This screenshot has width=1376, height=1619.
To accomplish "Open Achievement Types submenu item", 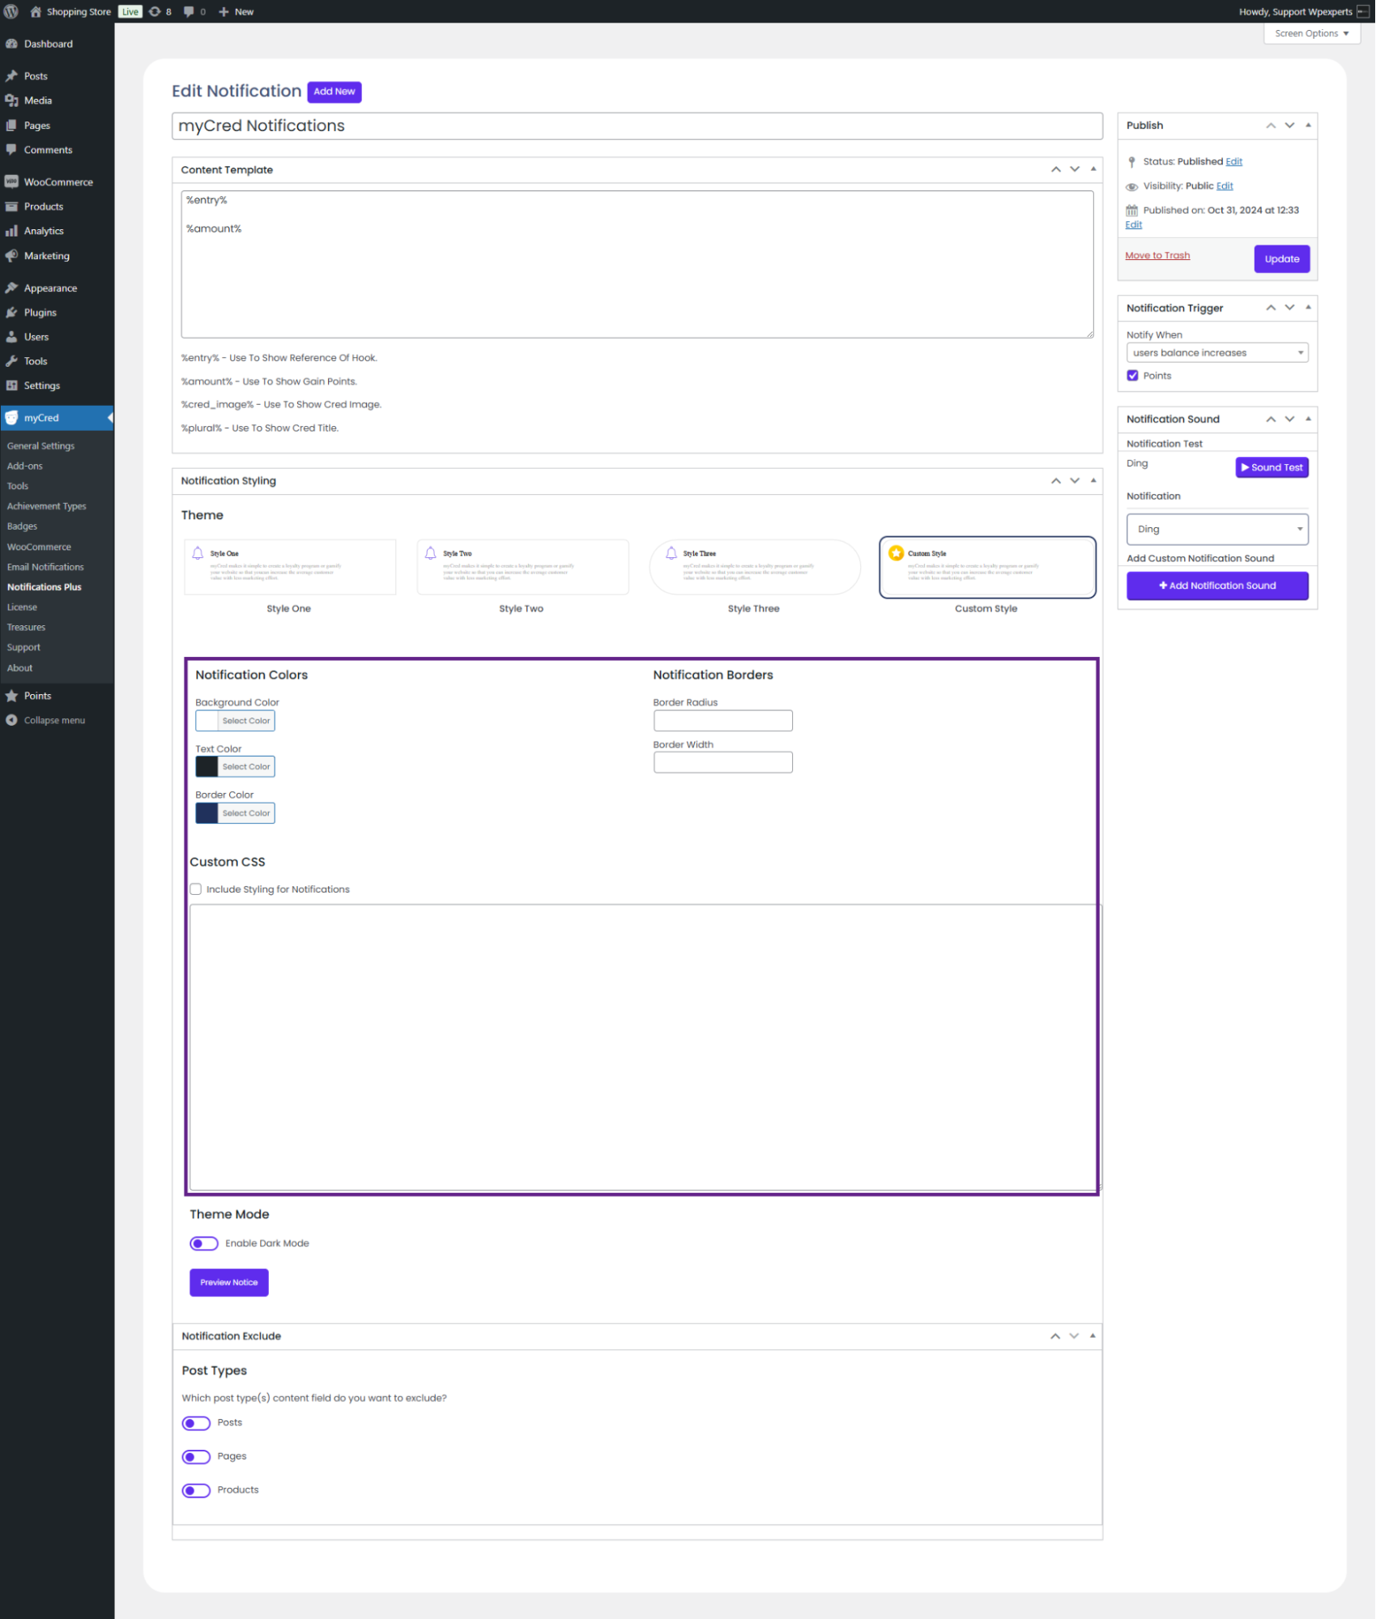I will (x=46, y=506).
